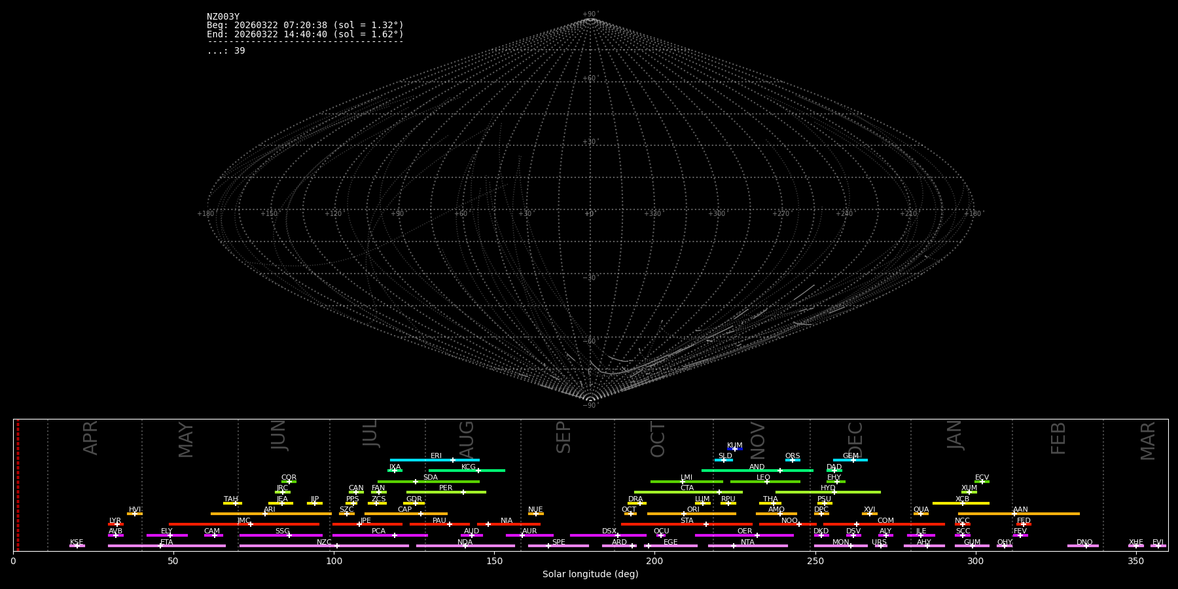Click the OER shower label

(745, 531)
